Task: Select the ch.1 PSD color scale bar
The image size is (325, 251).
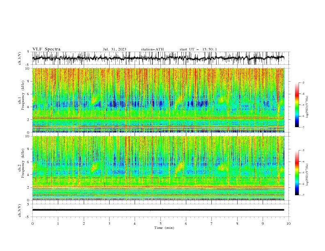Action: pyautogui.click(x=297, y=105)
